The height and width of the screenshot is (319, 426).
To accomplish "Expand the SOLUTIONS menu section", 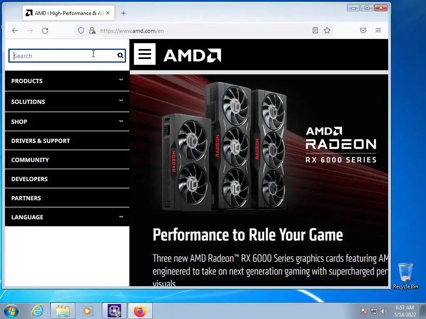I will [x=67, y=102].
